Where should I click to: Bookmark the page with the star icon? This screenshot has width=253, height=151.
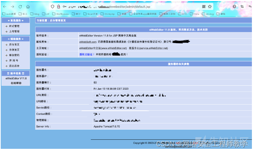(210, 7)
